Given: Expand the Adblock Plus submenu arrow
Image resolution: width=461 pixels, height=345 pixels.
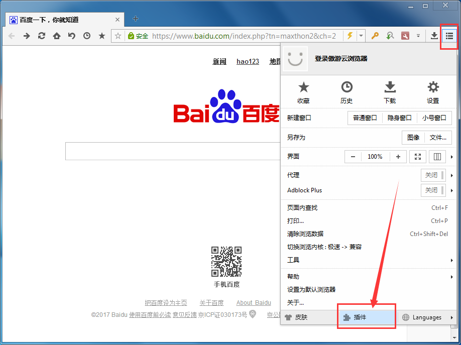Looking at the screenshot, I should (x=452, y=190).
